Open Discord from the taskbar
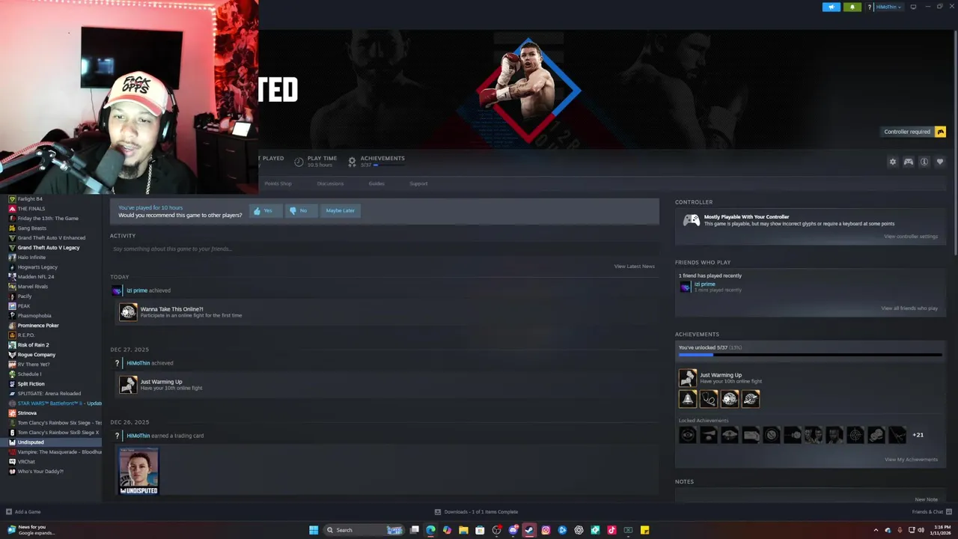958x539 pixels. coord(513,530)
